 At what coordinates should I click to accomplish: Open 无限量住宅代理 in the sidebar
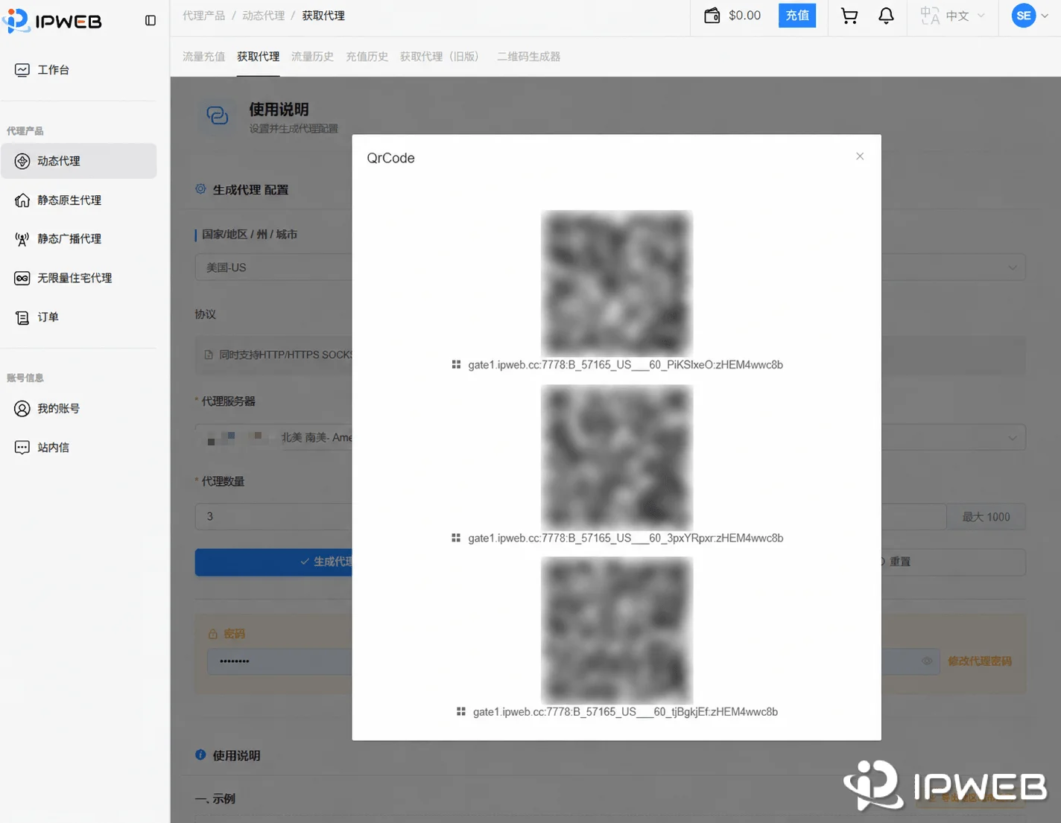(x=78, y=278)
